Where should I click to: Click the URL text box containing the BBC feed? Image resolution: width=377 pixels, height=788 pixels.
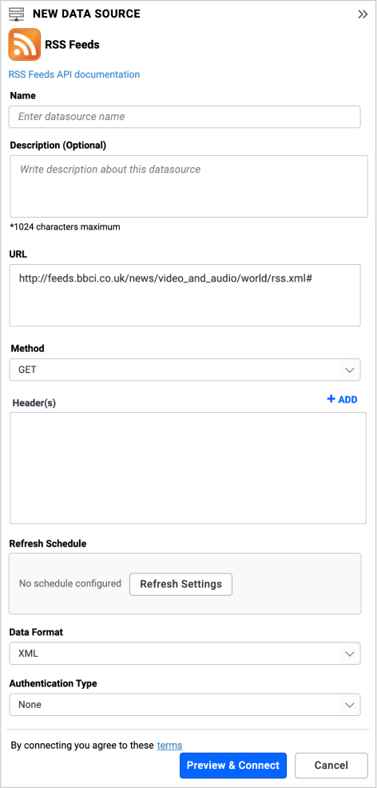tap(185, 295)
